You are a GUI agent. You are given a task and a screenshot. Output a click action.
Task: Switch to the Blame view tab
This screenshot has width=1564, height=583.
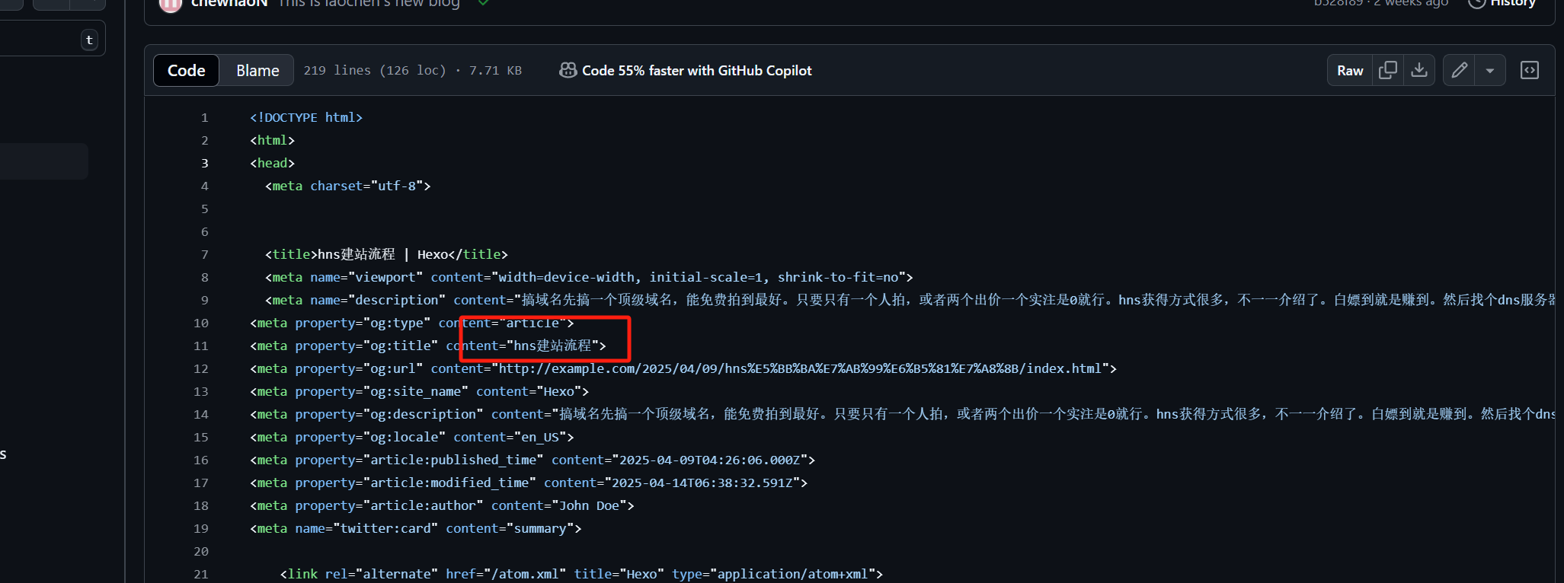(x=257, y=70)
